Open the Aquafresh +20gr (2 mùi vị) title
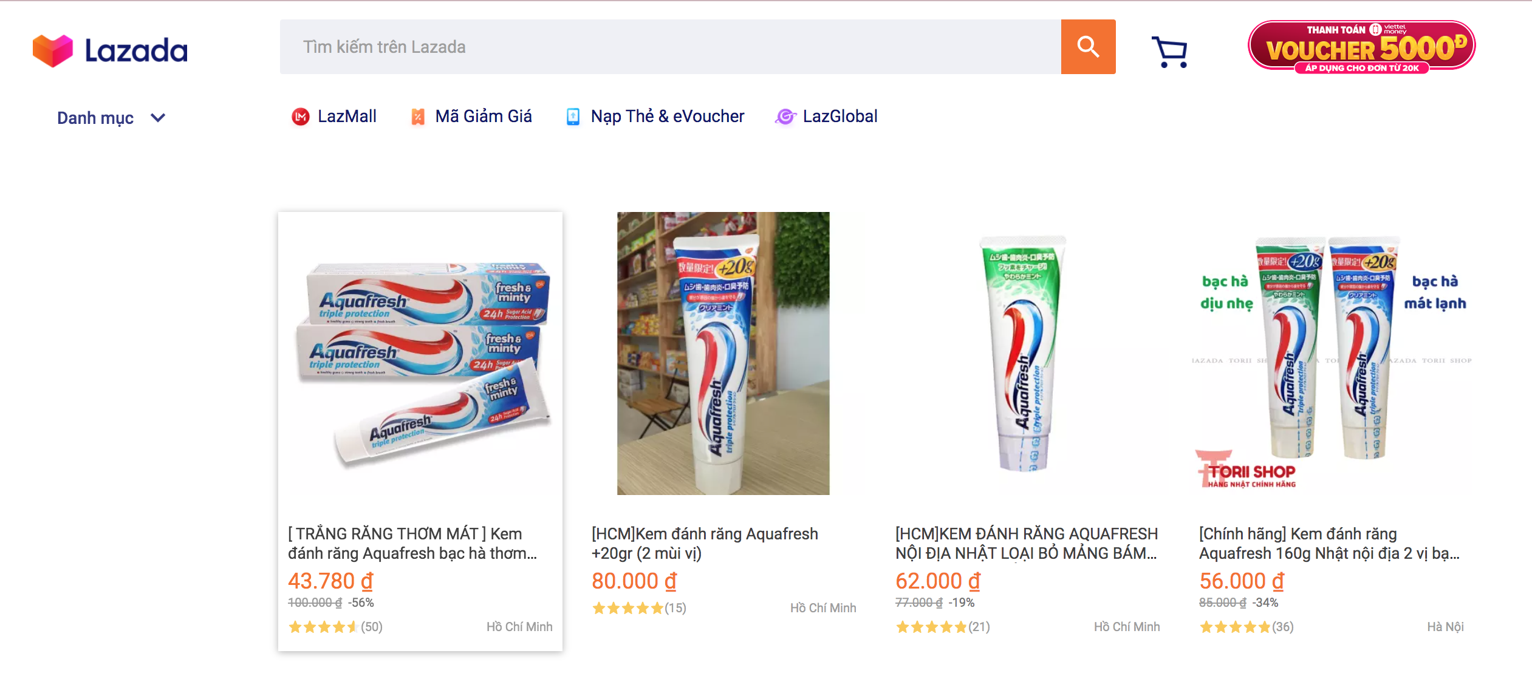This screenshot has width=1532, height=690. pyautogui.click(x=705, y=543)
